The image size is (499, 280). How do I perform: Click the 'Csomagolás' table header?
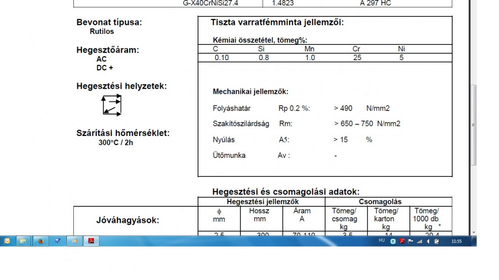tap(380, 202)
